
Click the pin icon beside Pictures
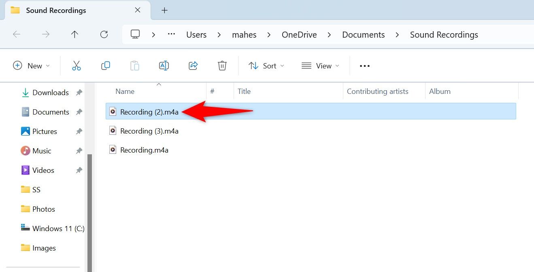point(79,132)
